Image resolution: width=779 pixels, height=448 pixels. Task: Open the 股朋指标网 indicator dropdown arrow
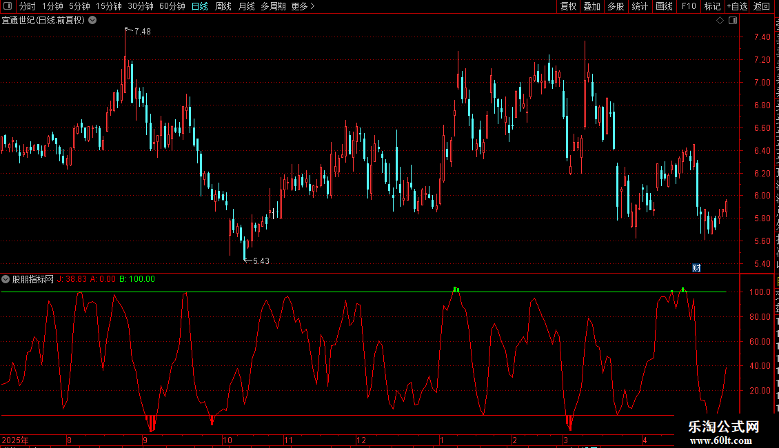(x=6, y=279)
